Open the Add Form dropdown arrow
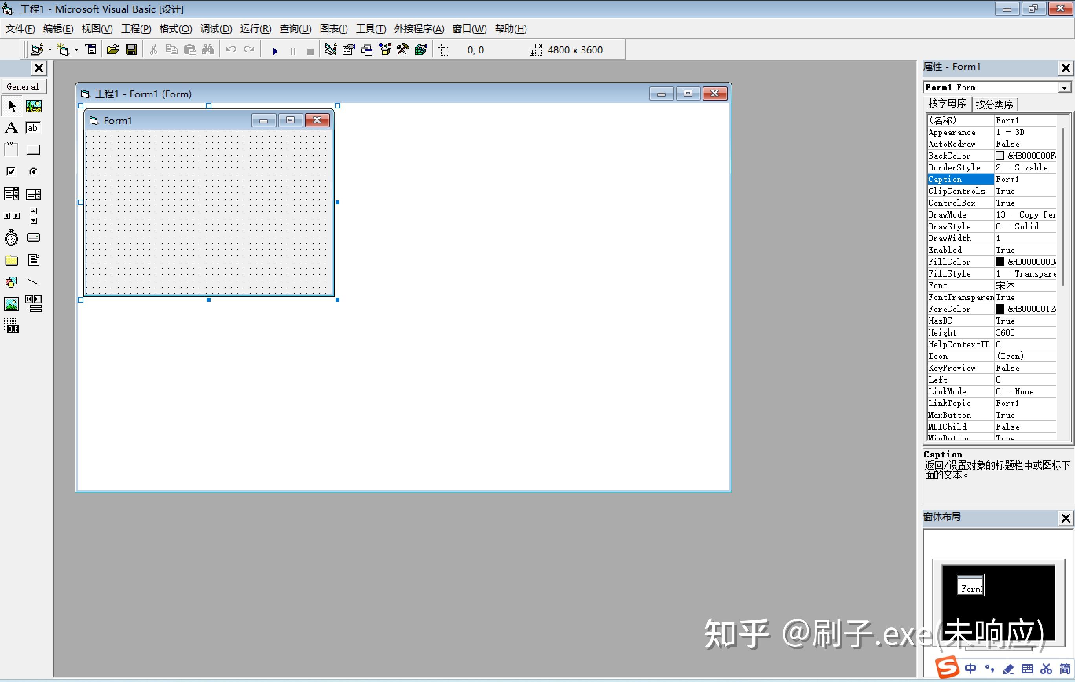1075x682 pixels. pyautogui.click(x=76, y=49)
